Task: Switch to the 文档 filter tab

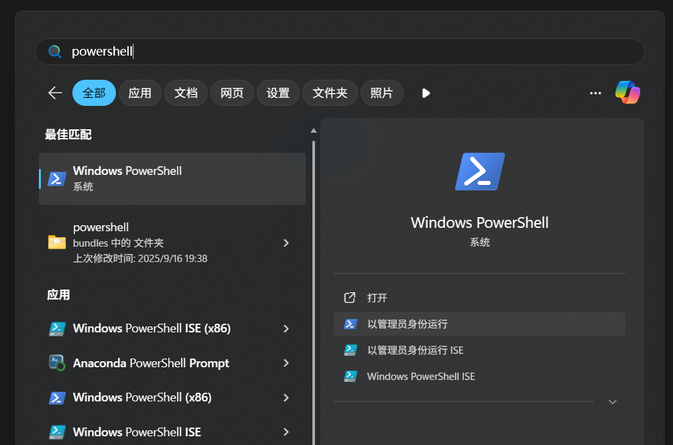Action: coord(186,93)
